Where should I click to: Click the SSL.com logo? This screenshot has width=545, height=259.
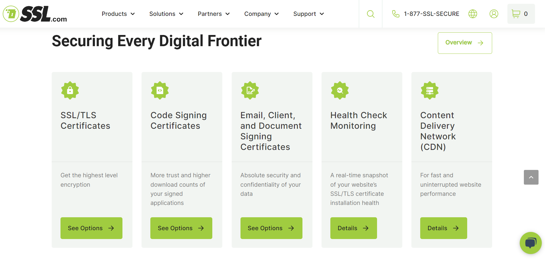[35, 14]
